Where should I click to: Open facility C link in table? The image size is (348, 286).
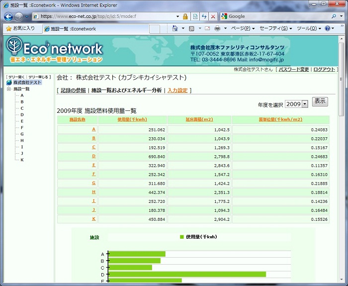pos(94,147)
